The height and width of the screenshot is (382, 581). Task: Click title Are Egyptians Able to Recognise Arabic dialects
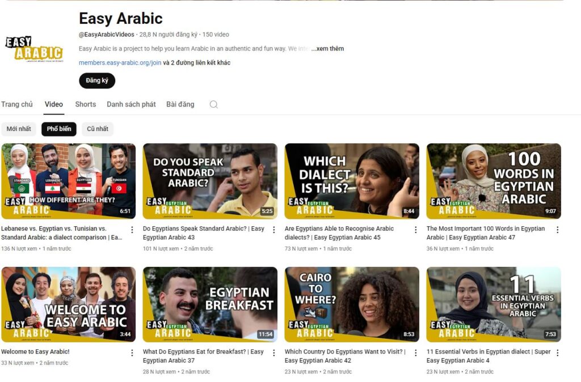[339, 233]
